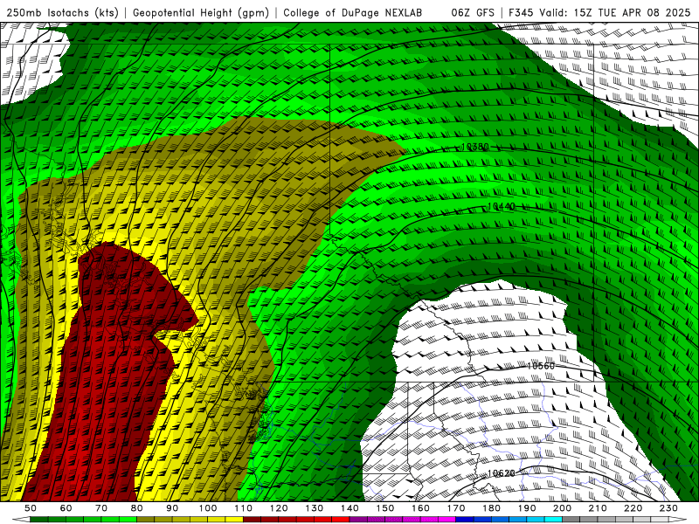Click the 160 knot color bar label
This screenshot has width=699, height=524.
tap(420, 508)
